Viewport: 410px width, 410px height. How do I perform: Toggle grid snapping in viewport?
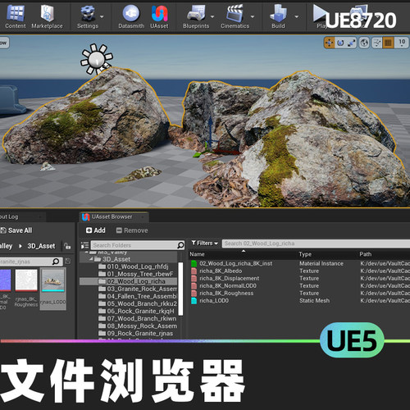click(388, 43)
